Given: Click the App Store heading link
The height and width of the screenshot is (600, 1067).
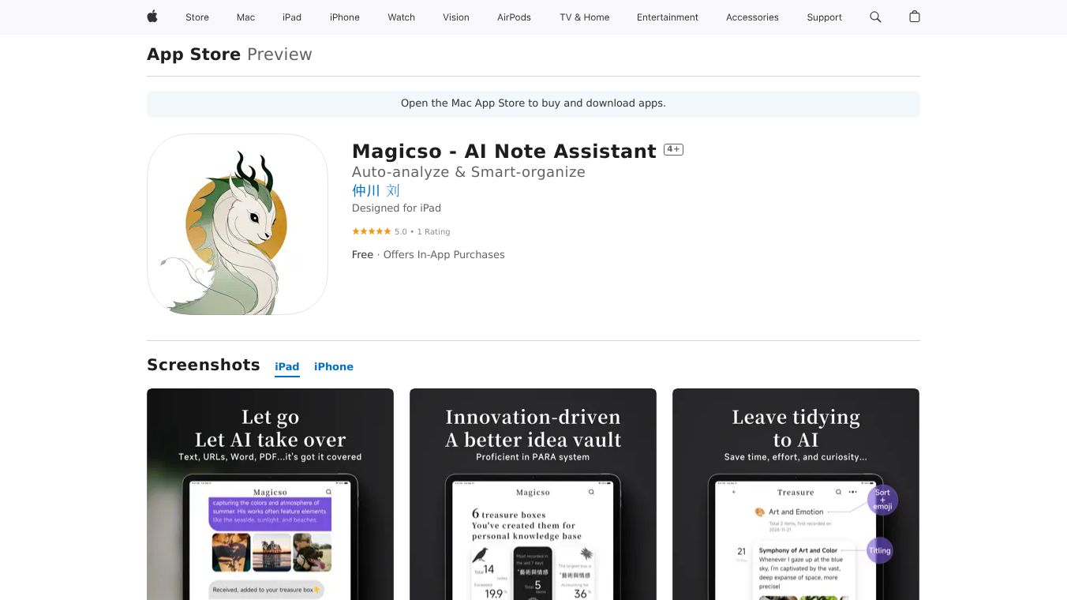Looking at the screenshot, I should [x=194, y=54].
